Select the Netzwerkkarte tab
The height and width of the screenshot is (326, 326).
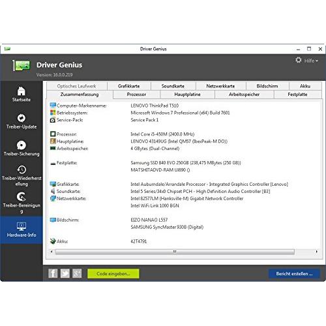pyautogui.click(x=220, y=86)
